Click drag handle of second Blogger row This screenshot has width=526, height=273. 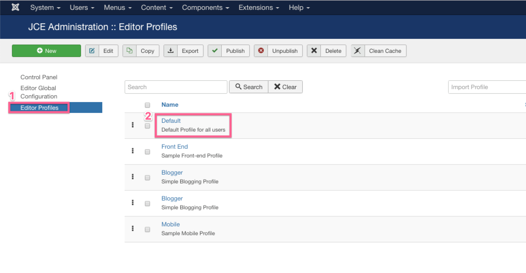tap(133, 203)
